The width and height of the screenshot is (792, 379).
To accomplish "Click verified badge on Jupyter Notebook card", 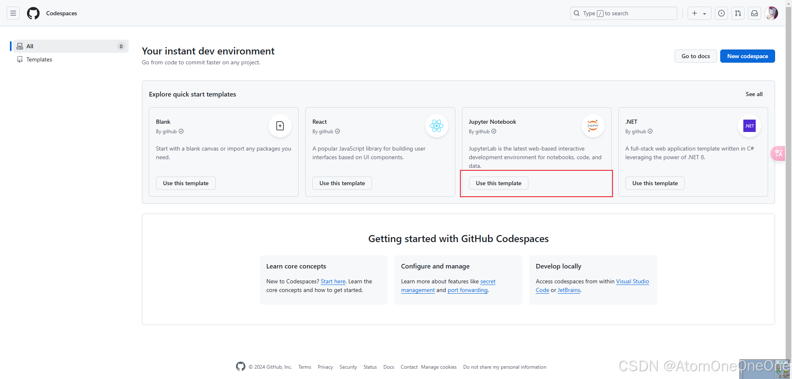I will pyautogui.click(x=494, y=132).
